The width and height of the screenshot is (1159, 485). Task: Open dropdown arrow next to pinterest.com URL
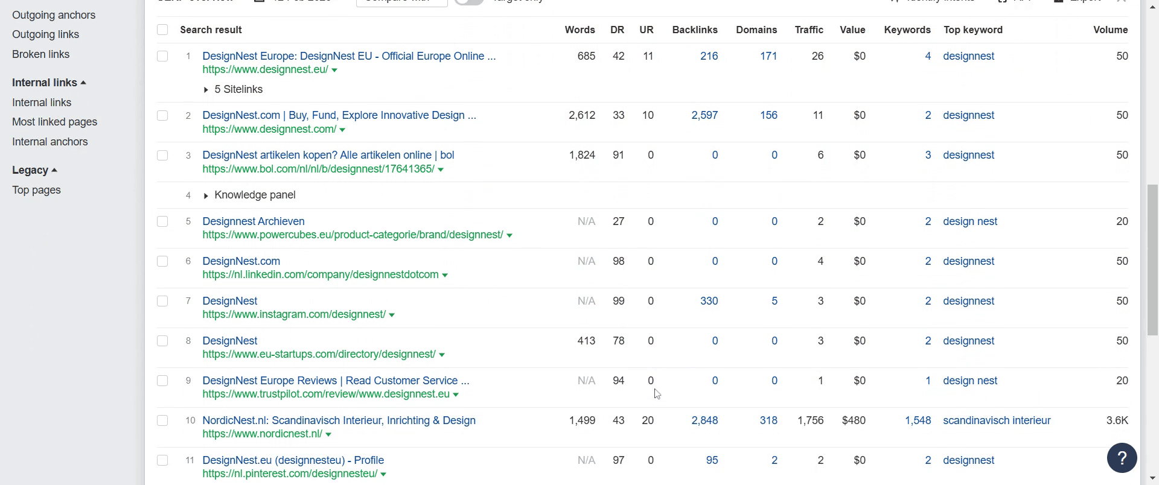[383, 475]
